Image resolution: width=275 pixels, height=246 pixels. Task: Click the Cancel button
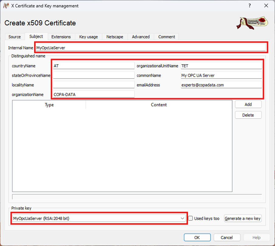coord(227,237)
